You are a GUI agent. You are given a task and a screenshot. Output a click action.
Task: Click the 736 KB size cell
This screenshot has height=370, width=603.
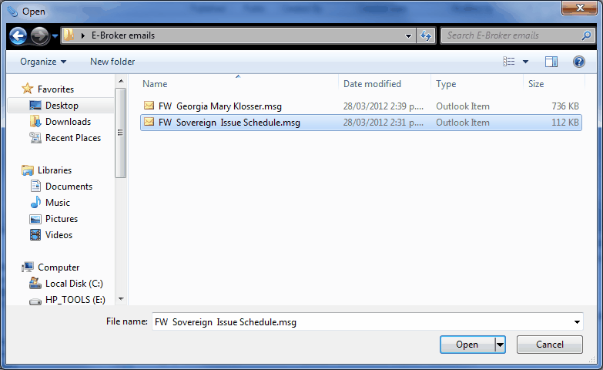coord(565,106)
